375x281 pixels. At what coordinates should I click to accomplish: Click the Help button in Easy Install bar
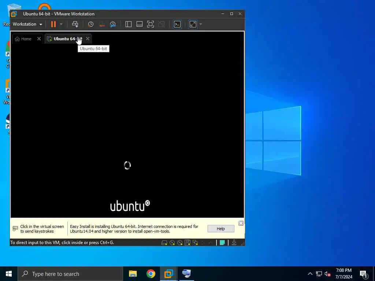tap(221, 229)
